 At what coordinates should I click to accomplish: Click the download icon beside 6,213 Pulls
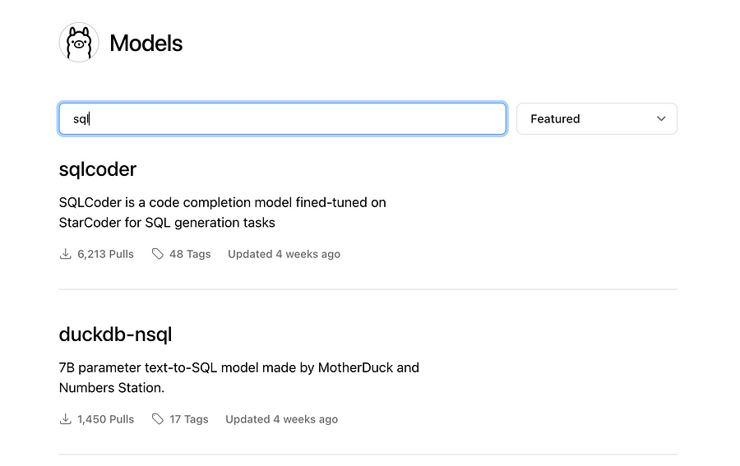(66, 254)
